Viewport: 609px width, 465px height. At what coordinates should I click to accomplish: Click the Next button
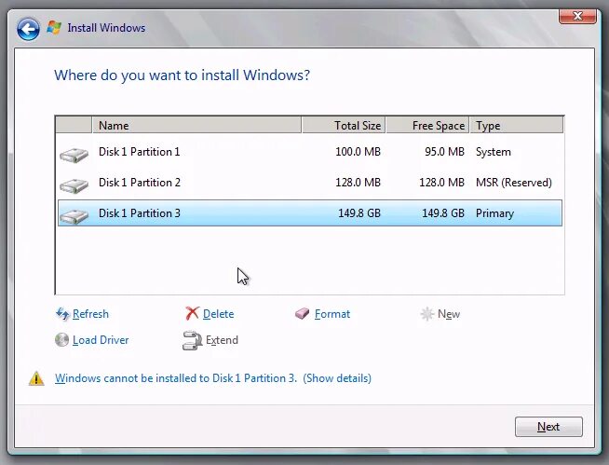548,427
